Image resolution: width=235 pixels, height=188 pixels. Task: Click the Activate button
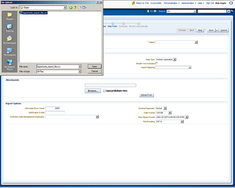182,30
